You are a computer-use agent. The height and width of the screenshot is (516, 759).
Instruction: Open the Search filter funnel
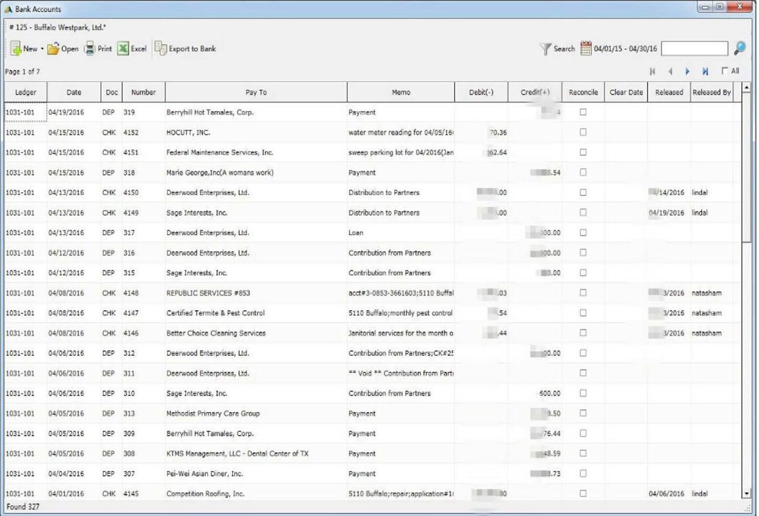(x=545, y=49)
